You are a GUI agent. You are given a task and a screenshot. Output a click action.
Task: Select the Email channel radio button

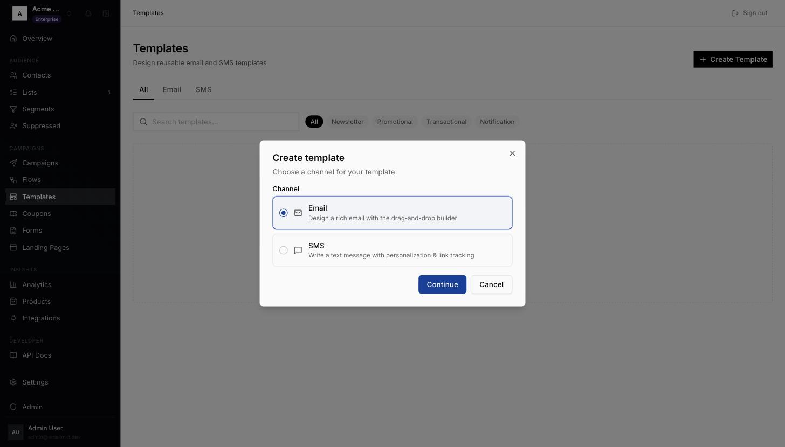[x=284, y=213]
